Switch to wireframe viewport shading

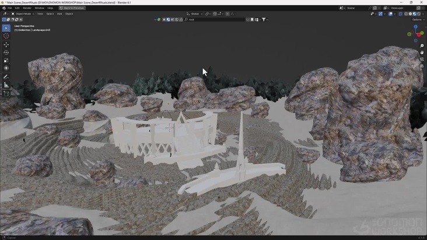406,13
